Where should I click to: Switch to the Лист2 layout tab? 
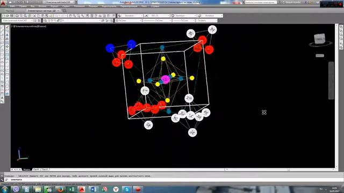click(45, 169)
